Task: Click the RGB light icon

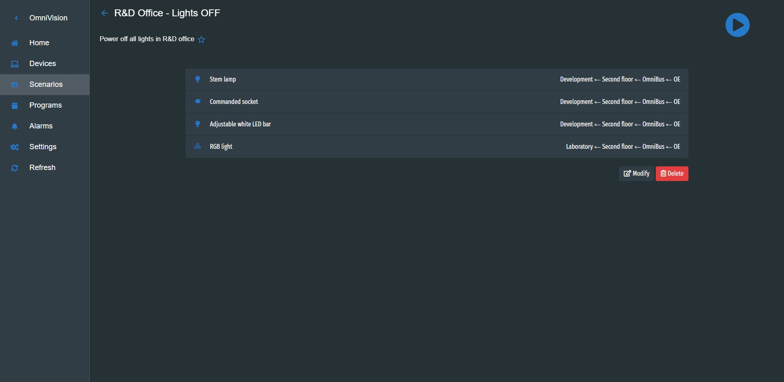Action: coord(198,146)
